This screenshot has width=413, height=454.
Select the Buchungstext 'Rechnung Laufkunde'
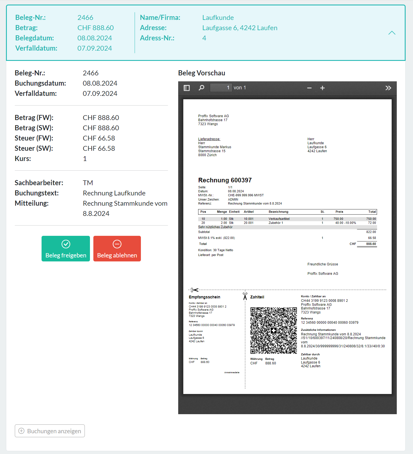click(114, 193)
